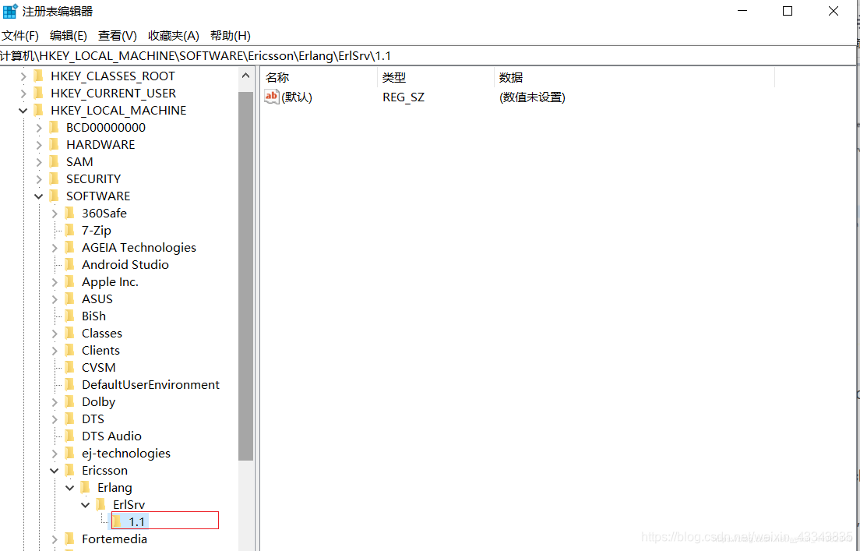Click the Registry Editor app icon in title bar
This screenshot has height=551, width=860.
coord(10,11)
